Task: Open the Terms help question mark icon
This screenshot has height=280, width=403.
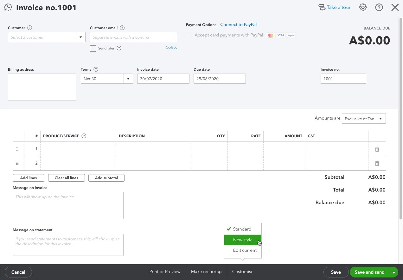Action: coord(95,69)
